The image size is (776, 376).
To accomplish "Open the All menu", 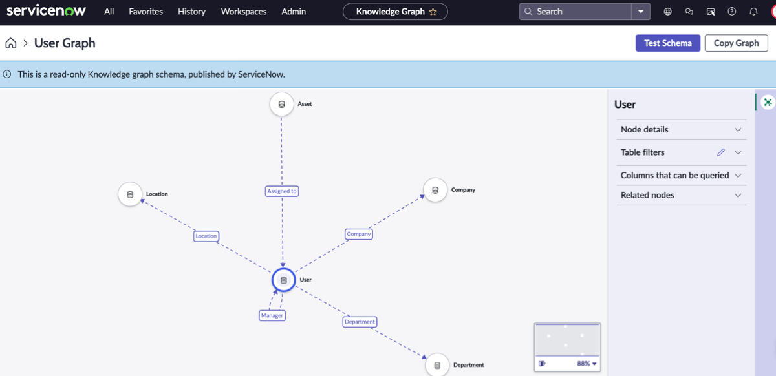I will [x=109, y=12].
